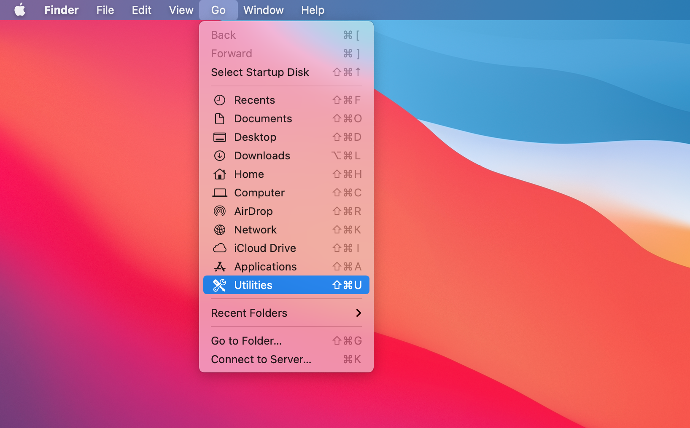Open the Edit menu
This screenshot has height=428, width=690.
point(141,10)
